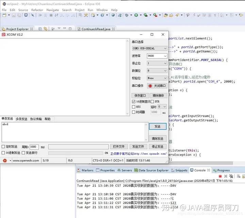The width and height of the screenshot is (245, 218).
Task: Open the Navigate menu
Action: pyautogui.click(x=52, y=10)
